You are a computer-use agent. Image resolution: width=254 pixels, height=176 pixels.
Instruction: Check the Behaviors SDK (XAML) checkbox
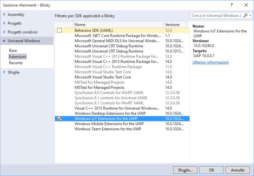(60, 30)
